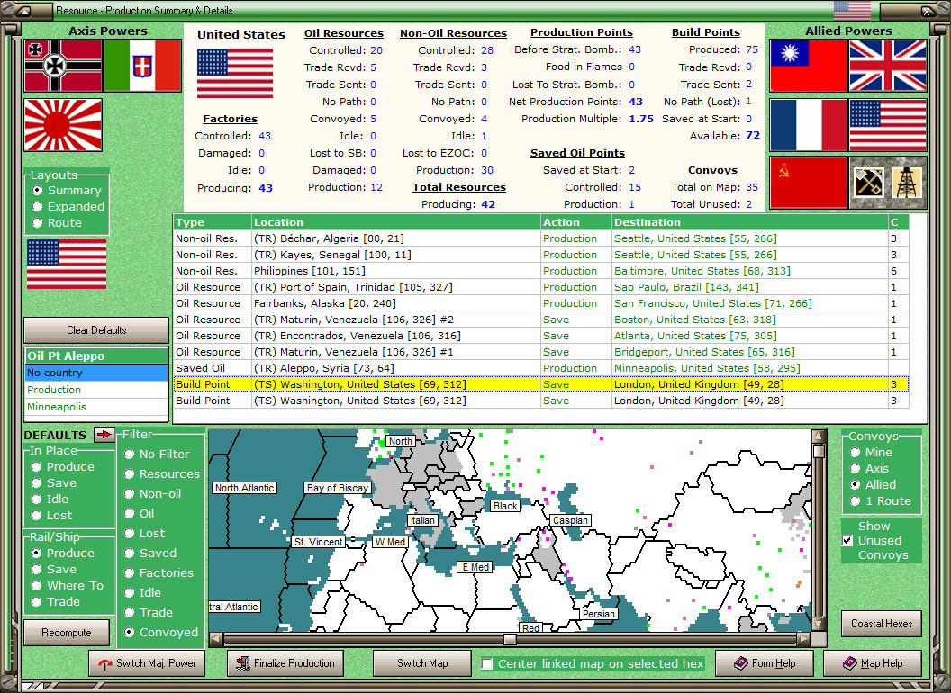Image resolution: width=951 pixels, height=693 pixels.
Task: Toggle the Show Unused Convoys checkbox
Action: coord(848,540)
